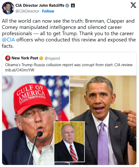Click the CIA Director John Ratcliffe display name
This screenshot has width=139, height=167.
click(40, 5)
